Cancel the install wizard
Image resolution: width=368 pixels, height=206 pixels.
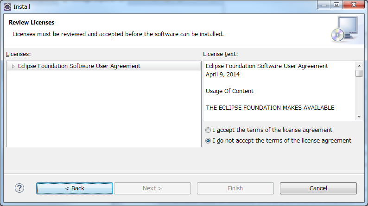(318, 188)
